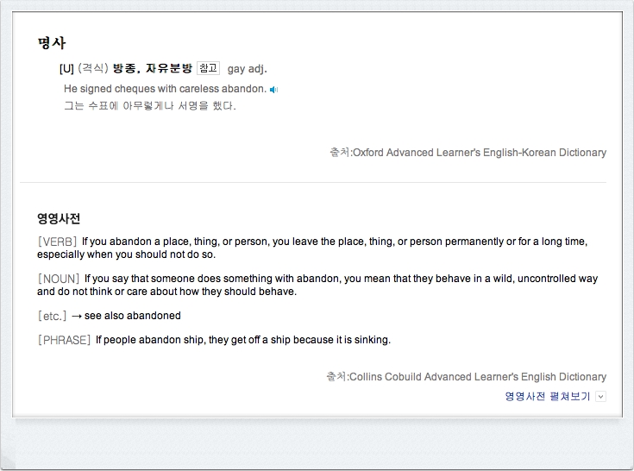Click the arrow before 'see also abandoned'
Screen dimensions: 634x471
point(77,316)
